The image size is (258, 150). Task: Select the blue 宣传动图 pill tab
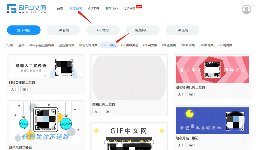coord(24,30)
